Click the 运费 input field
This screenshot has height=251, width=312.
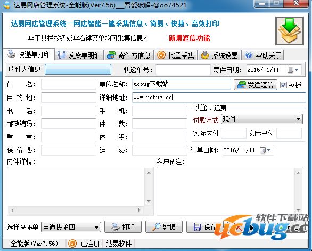point(160,150)
